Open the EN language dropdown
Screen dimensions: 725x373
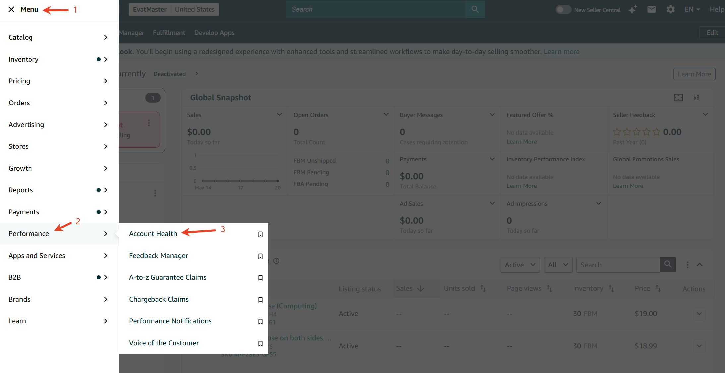pos(692,9)
